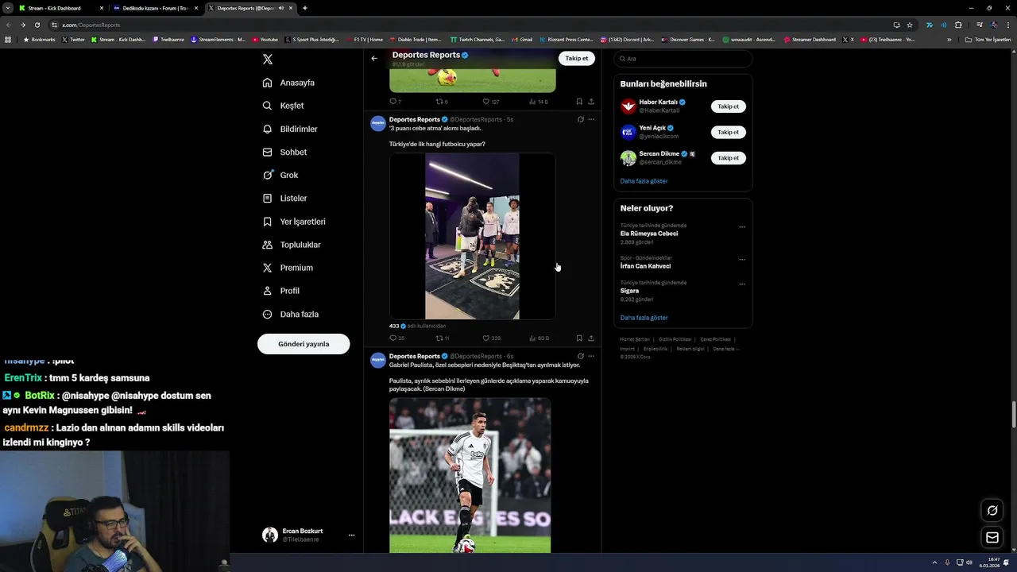Screen dimensions: 1017x572
Task: Bookmark the '3 puanı cebe atma' post
Action: tap(579, 338)
